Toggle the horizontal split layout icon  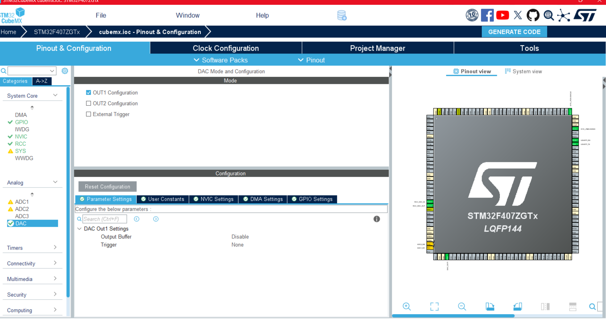point(573,307)
